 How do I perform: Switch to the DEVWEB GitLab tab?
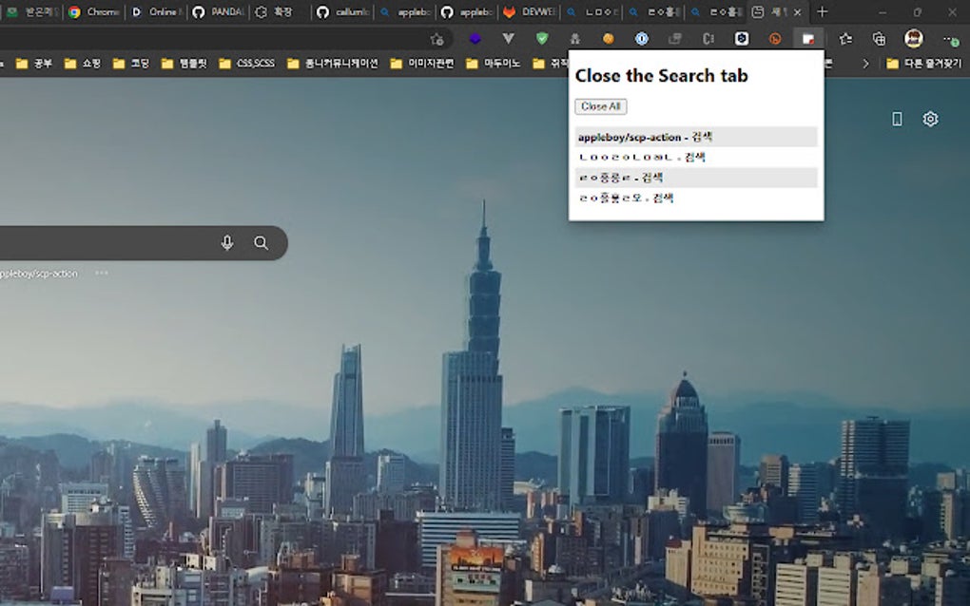530,11
